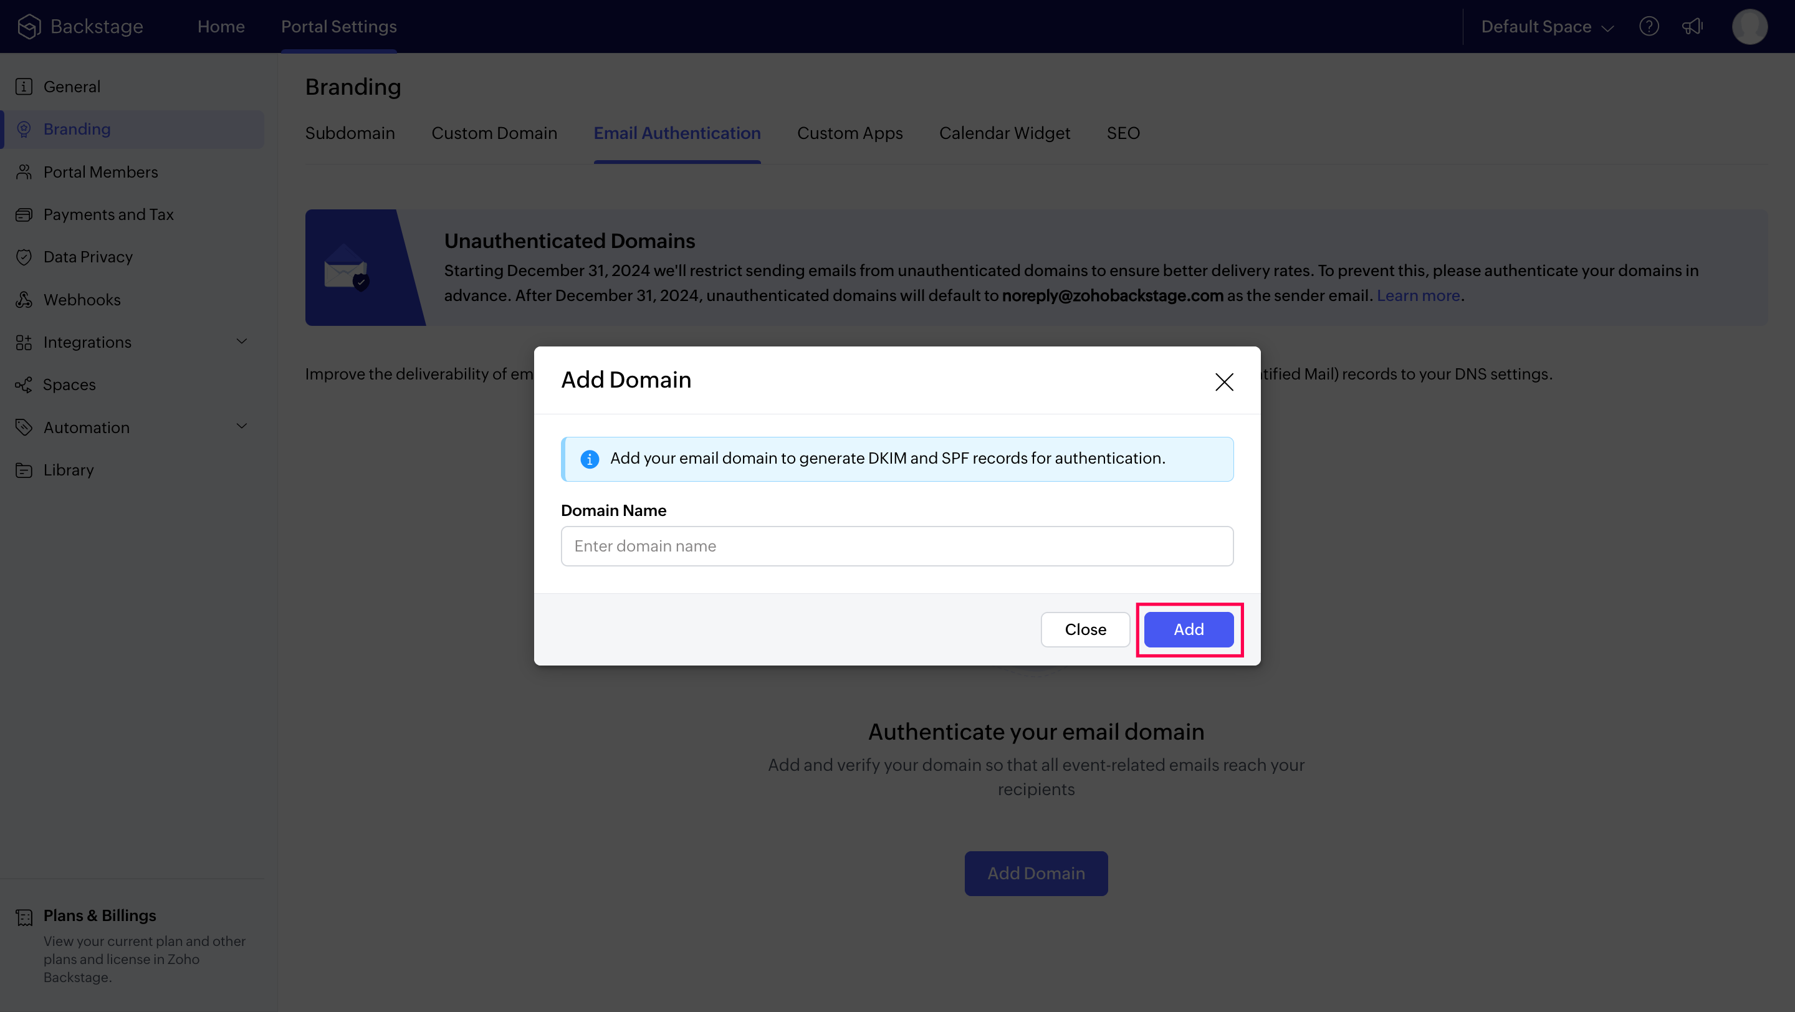Click the Branding sidebar icon
The height and width of the screenshot is (1012, 1795).
click(x=24, y=129)
